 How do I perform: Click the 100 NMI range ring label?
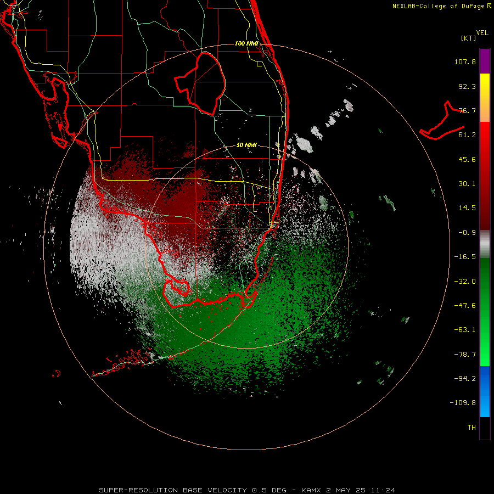click(x=246, y=43)
